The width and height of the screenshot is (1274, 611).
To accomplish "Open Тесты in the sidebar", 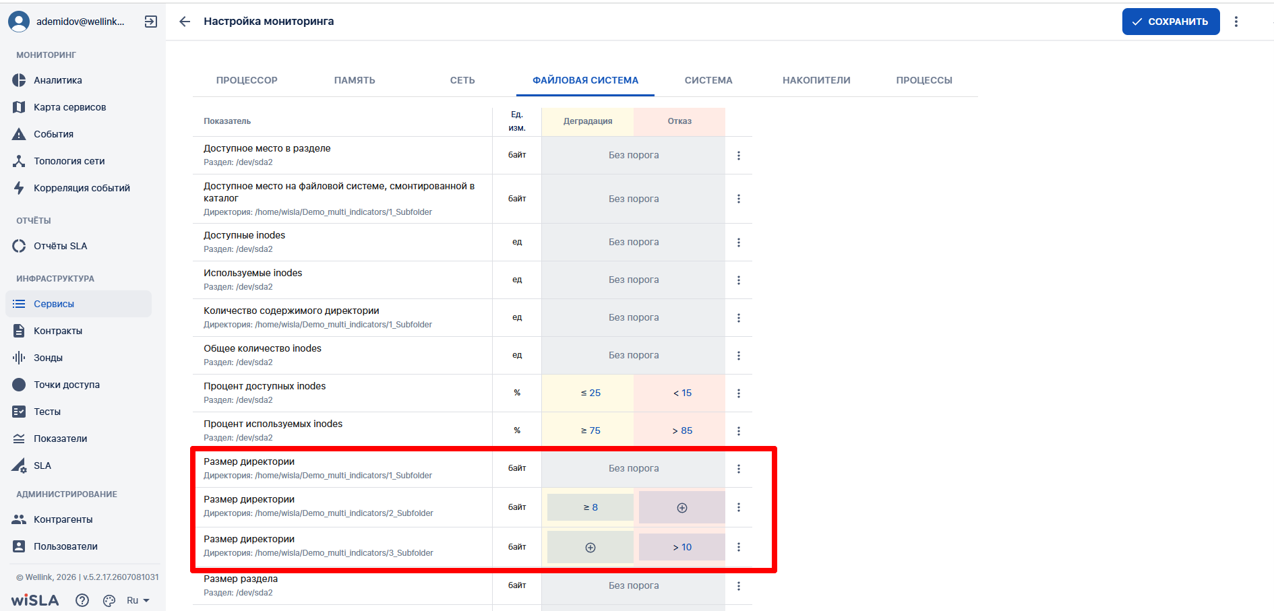I will pos(78,412).
